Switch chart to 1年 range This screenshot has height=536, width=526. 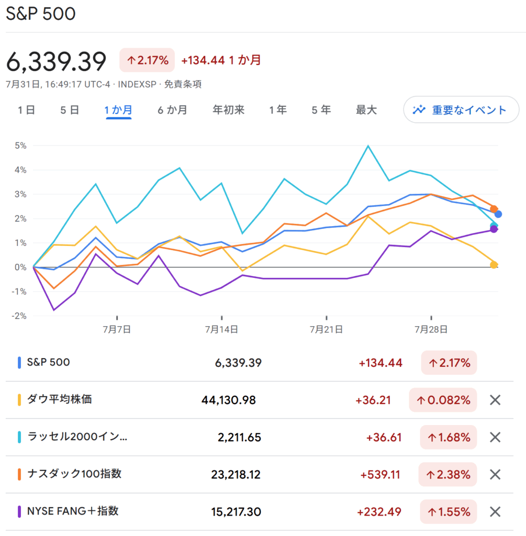click(x=277, y=110)
